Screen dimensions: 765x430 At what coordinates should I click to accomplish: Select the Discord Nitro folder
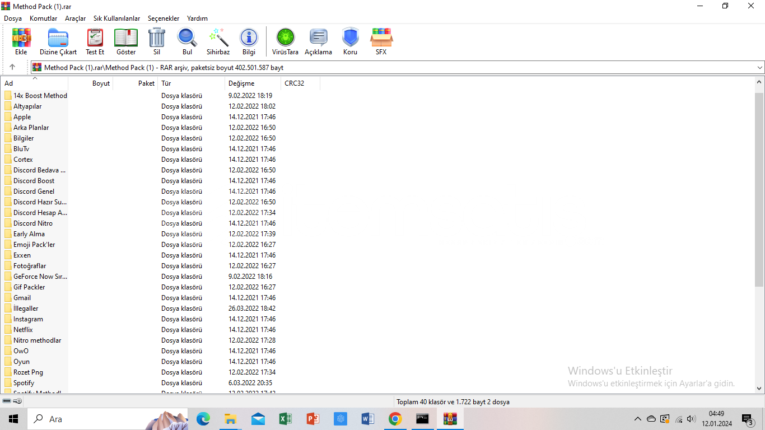click(x=33, y=223)
